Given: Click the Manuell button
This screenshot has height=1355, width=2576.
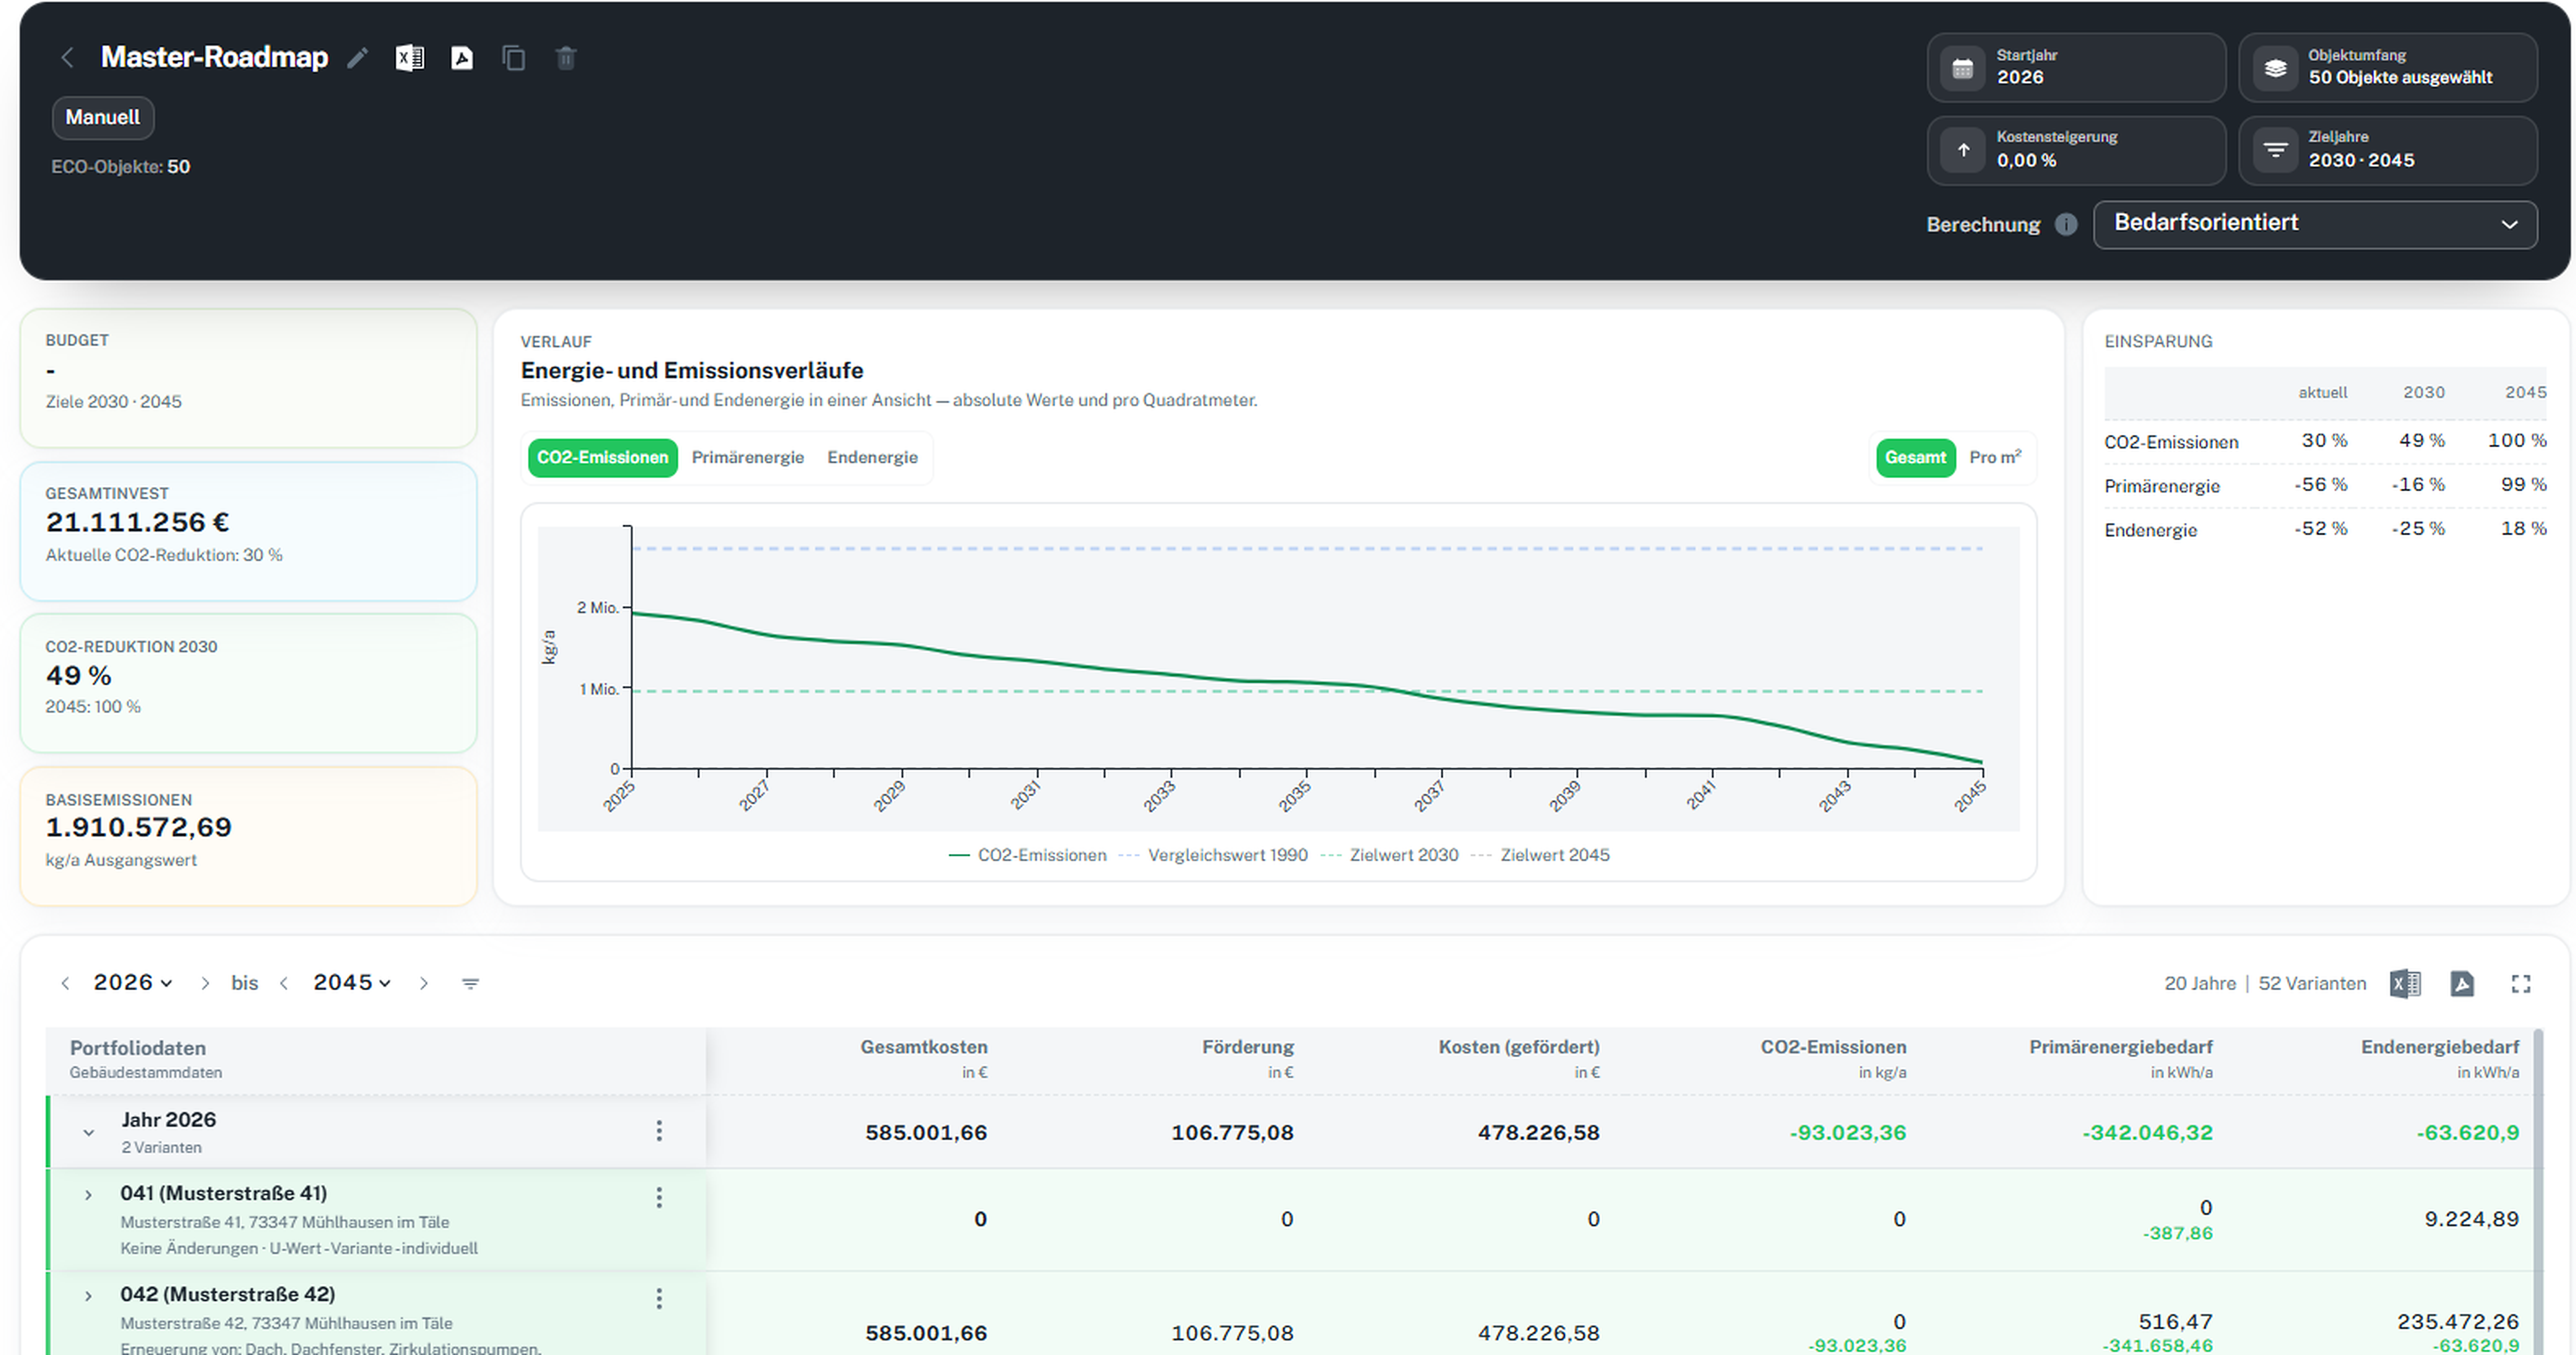Looking at the screenshot, I should [103, 117].
